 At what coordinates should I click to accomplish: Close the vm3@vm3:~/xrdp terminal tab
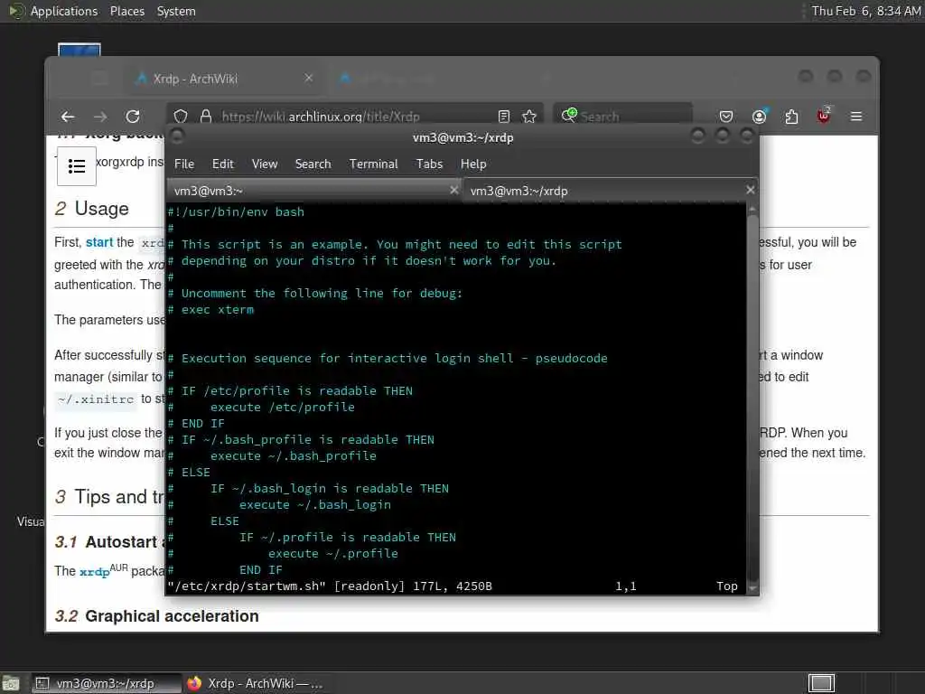click(x=750, y=190)
